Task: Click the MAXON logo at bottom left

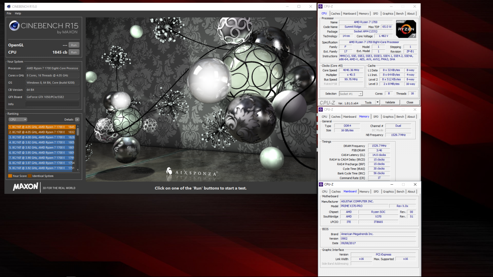Action: coord(25,187)
